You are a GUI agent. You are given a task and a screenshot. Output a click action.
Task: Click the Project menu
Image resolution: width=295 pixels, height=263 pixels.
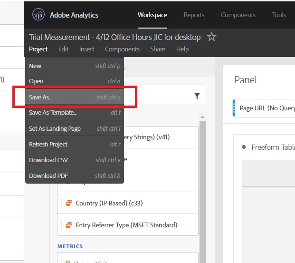point(38,49)
